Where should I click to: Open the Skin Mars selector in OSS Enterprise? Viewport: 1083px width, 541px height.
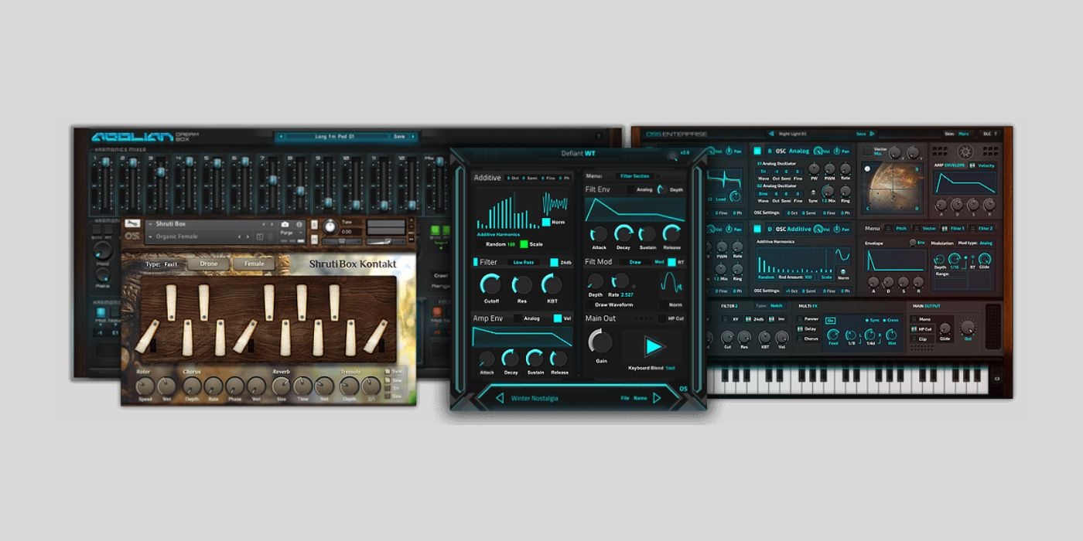965,134
